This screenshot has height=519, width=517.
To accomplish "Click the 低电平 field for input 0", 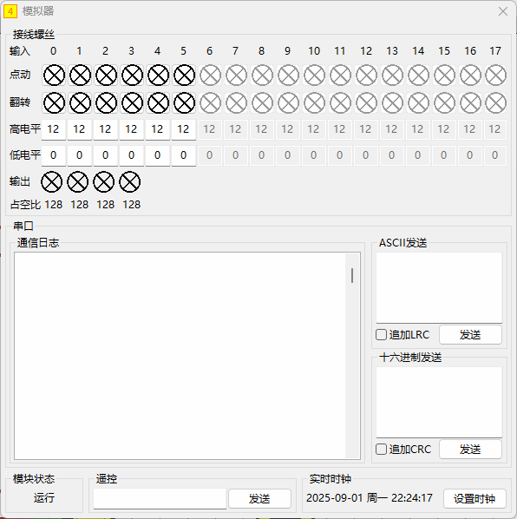I will coord(54,155).
